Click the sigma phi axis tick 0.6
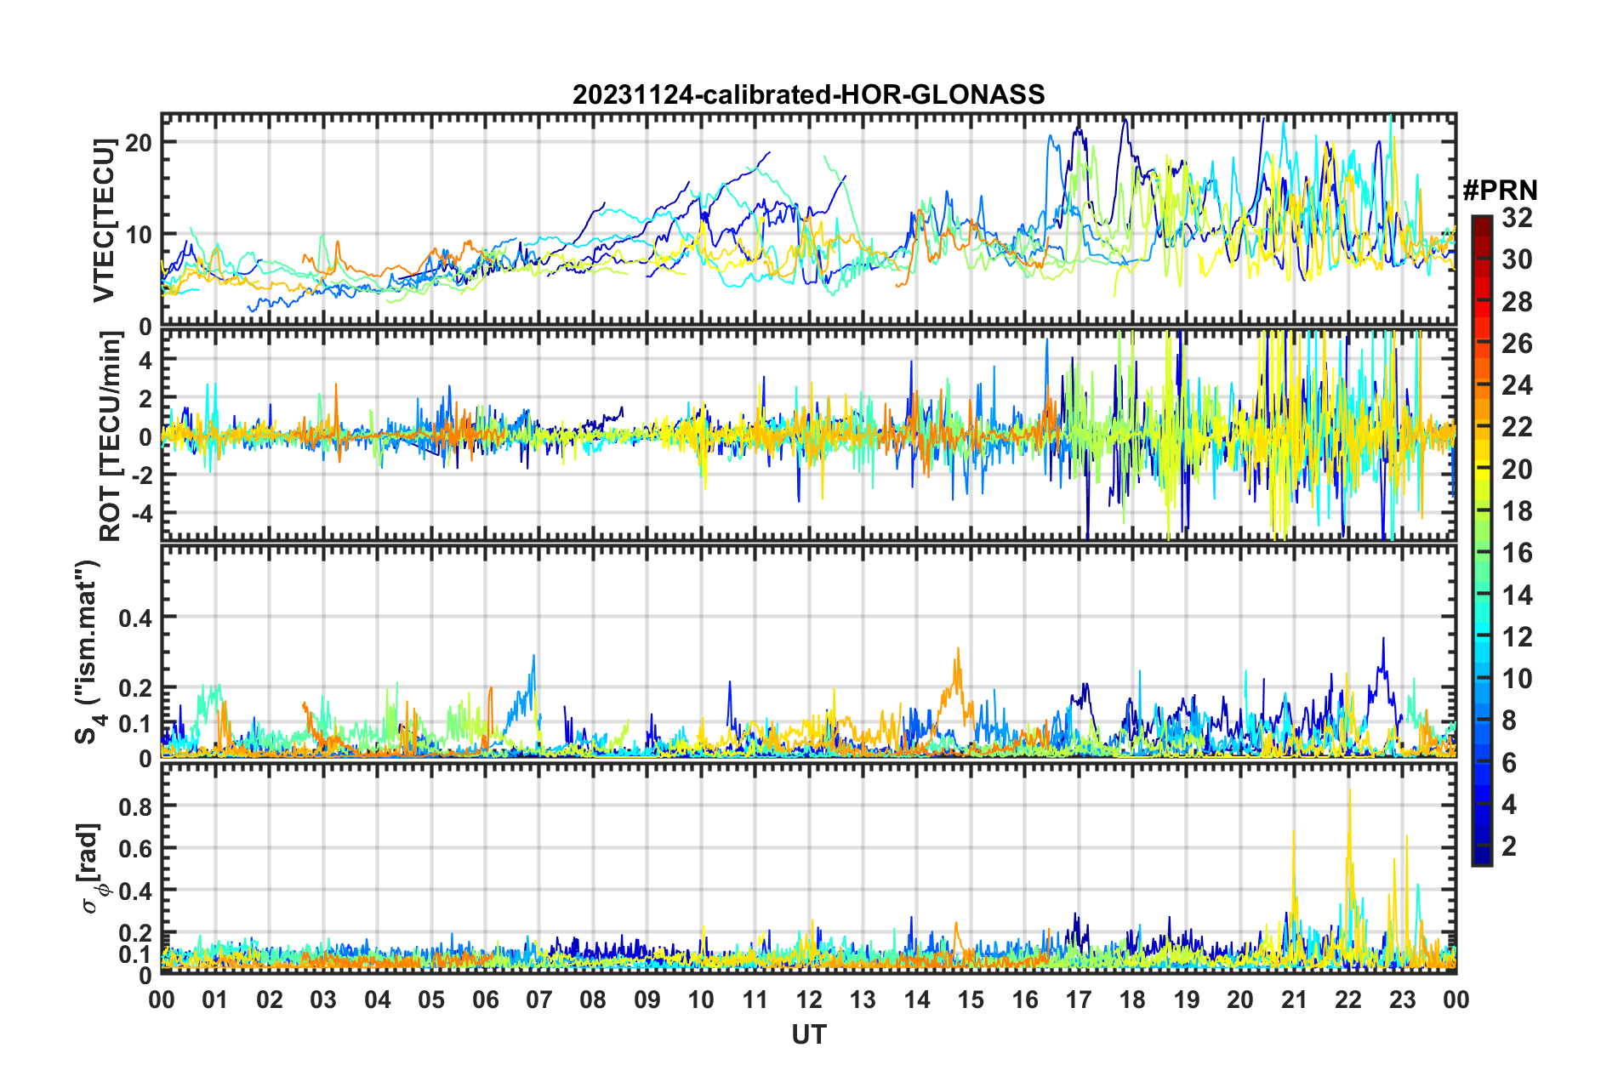This screenshot has width=1618, height=1082. click(135, 847)
